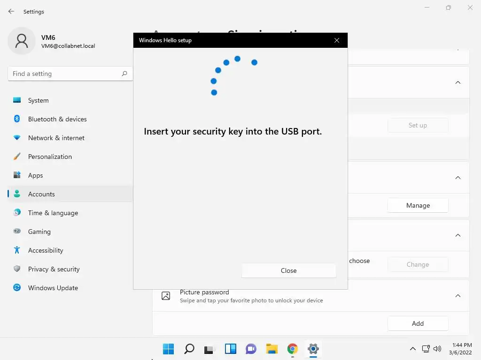The image size is (481, 360).
Task: Open the VM6 user profile avatar
Action: tap(22, 41)
